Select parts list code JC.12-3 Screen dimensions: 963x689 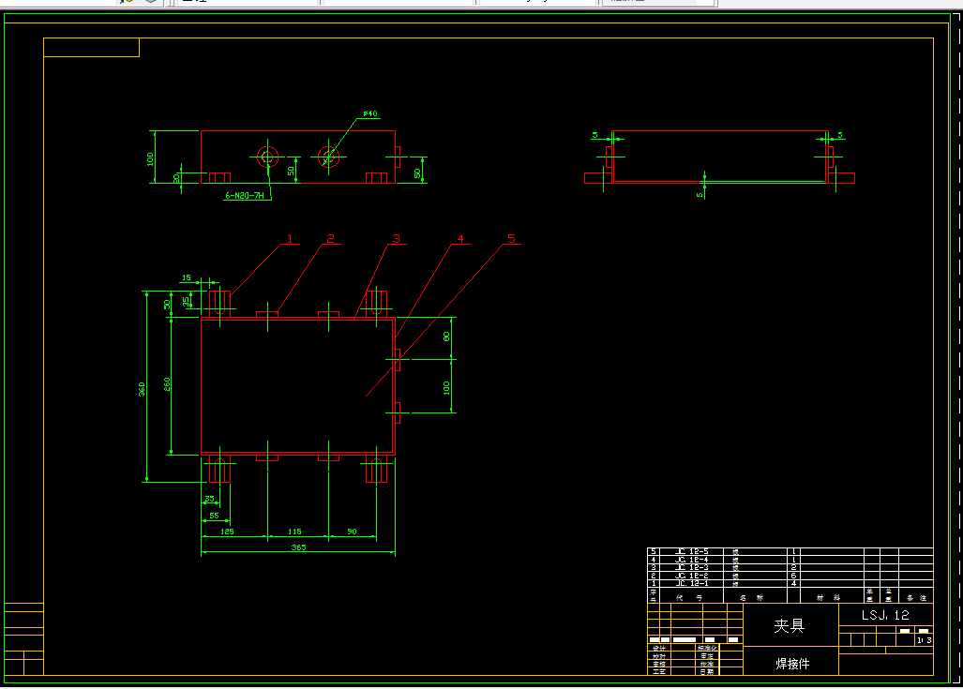pyautogui.click(x=692, y=567)
